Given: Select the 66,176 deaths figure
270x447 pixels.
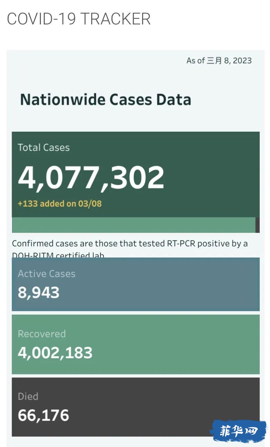Looking at the screenshot, I should coord(43,415).
